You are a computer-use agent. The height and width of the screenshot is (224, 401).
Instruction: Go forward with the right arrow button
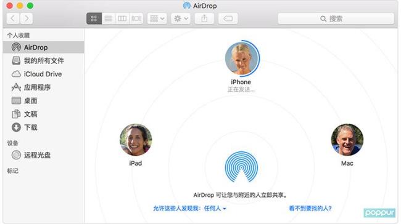pyautogui.click(x=27, y=18)
